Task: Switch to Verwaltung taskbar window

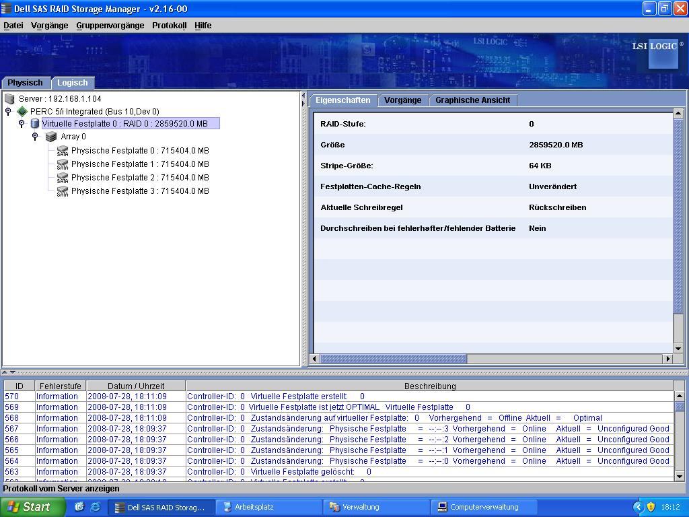Action: click(376, 507)
